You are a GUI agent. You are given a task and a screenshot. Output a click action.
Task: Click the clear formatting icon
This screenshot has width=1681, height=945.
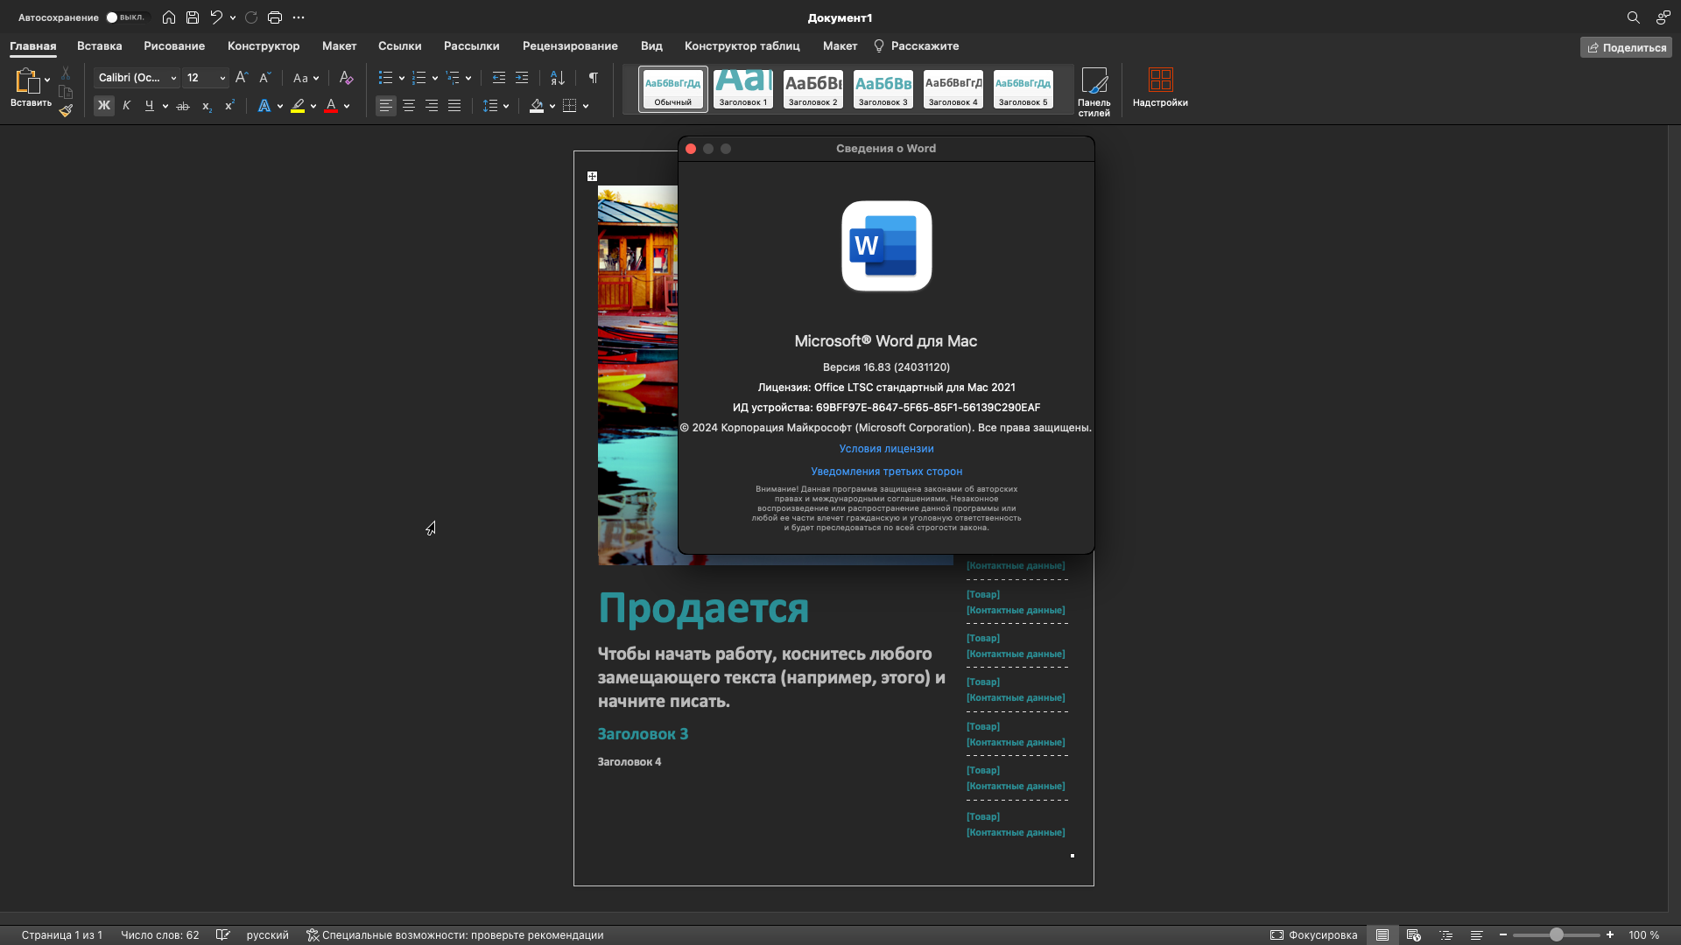[346, 78]
